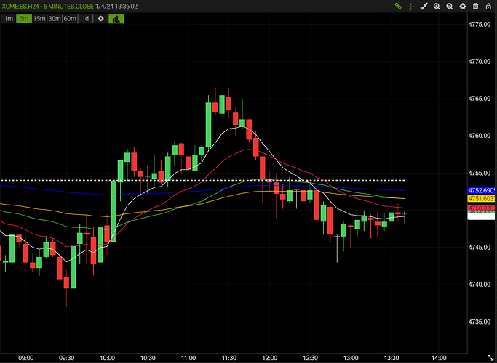
Task: Click the resize arrow icon at chart corner
Action: [490, 358]
